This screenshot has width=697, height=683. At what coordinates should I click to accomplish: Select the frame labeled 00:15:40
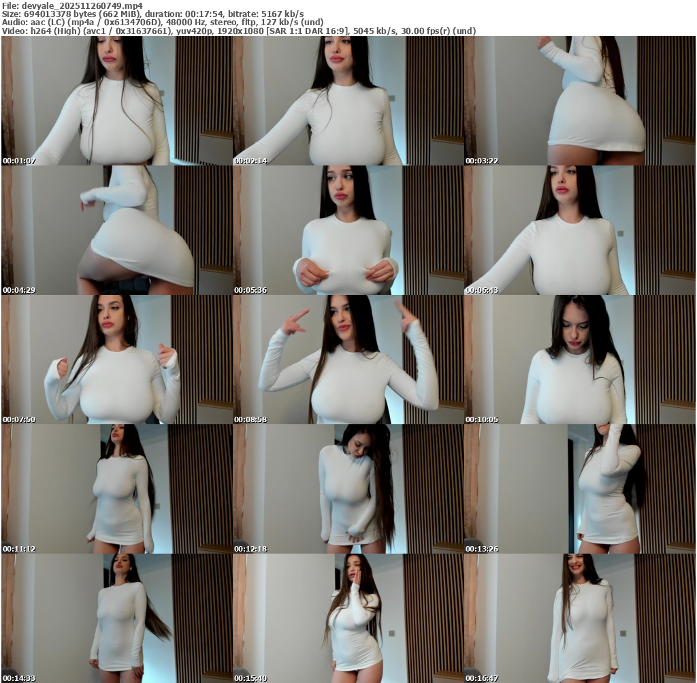348,618
